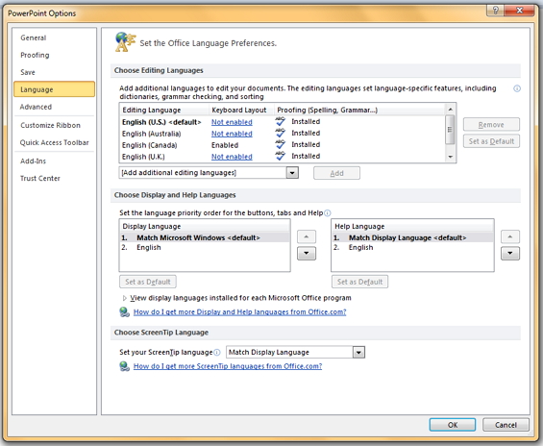Select English (Canada) editing language row
Screen dimensions: 543x446
click(x=282, y=145)
